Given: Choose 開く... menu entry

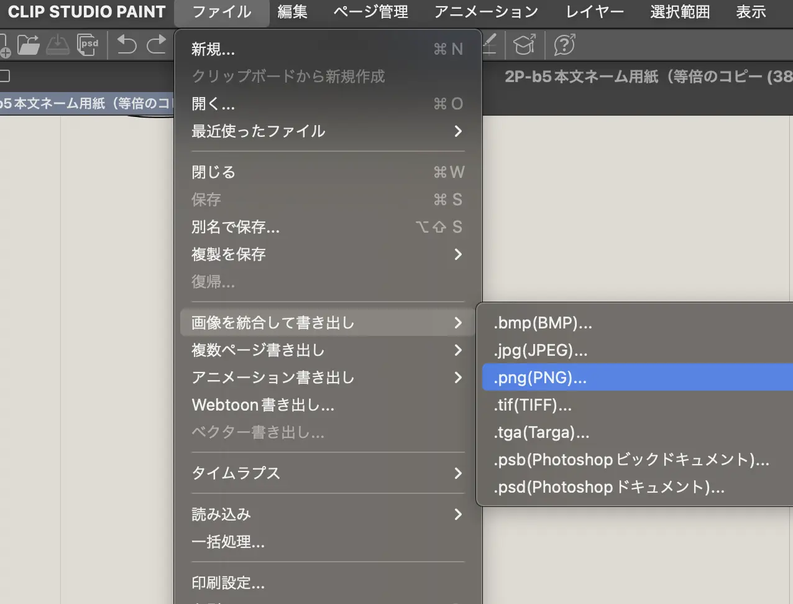Looking at the screenshot, I should point(328,104).
